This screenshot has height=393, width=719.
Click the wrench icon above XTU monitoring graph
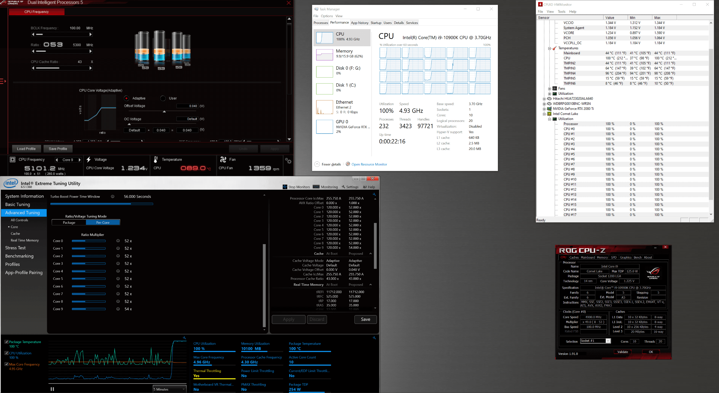tap(184, 338)
